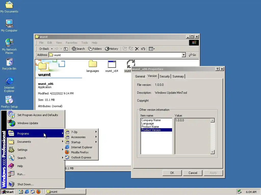261x195 pixels.
Task: Click the Search toolbar button in the wumt window
Action: pos(78,49)
